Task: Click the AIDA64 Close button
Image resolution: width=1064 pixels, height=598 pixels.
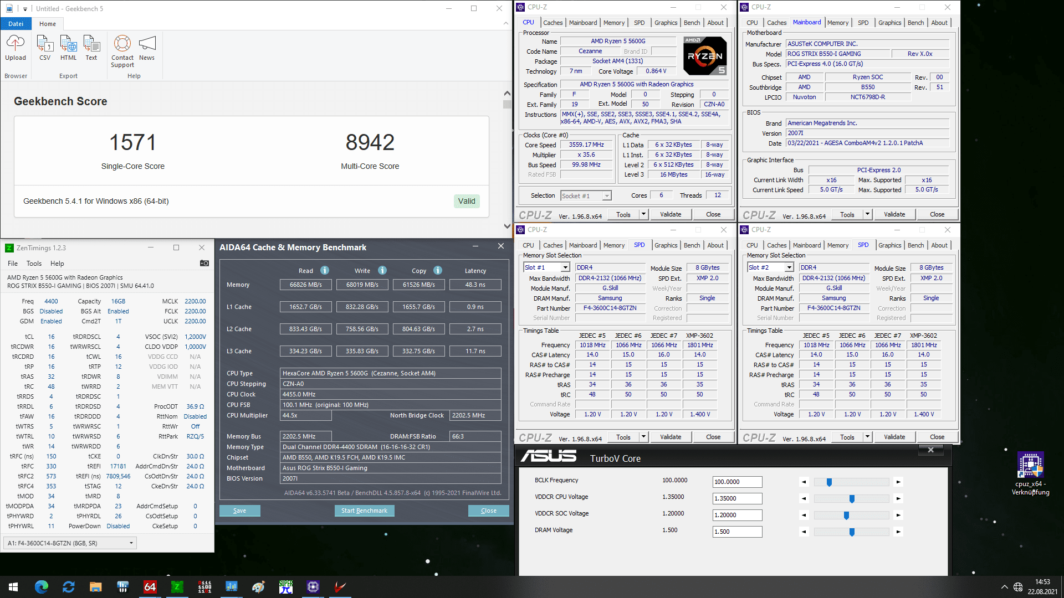Action: pos(488,511)
